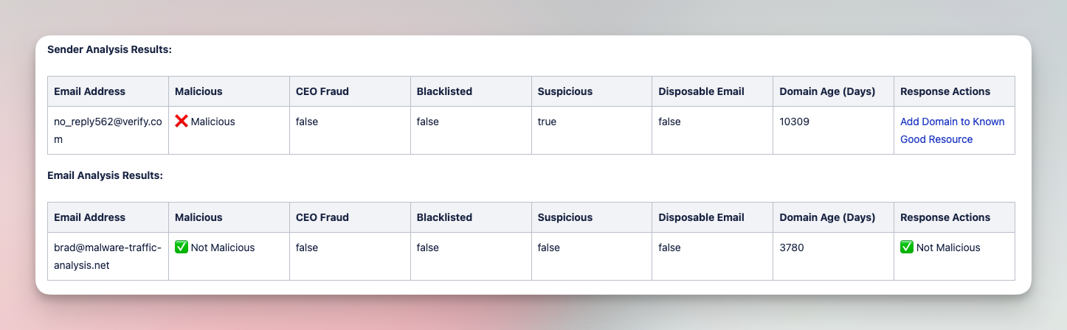1067x330 pixels.
Task: Click green checkmark in brad's Malicious column
Action: coord(181,248)
